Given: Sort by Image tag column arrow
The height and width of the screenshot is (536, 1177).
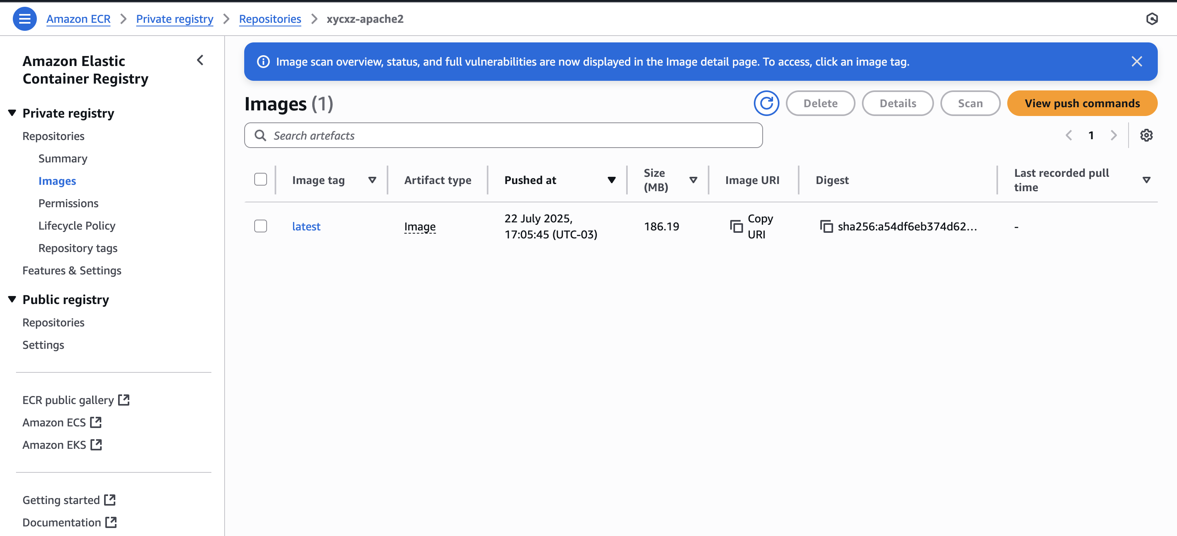Looking at the screenshot, I should pos(372,180).
